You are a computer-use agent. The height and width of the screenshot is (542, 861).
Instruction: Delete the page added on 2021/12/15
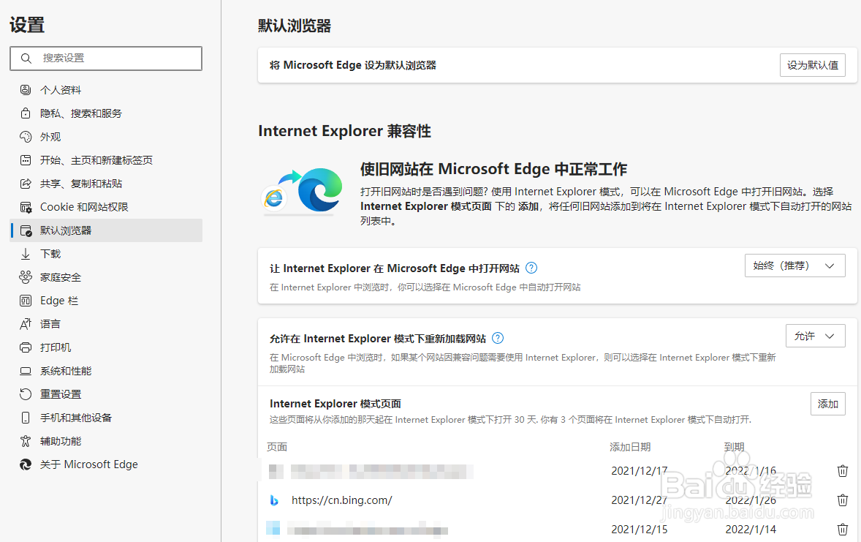point(842,530)
